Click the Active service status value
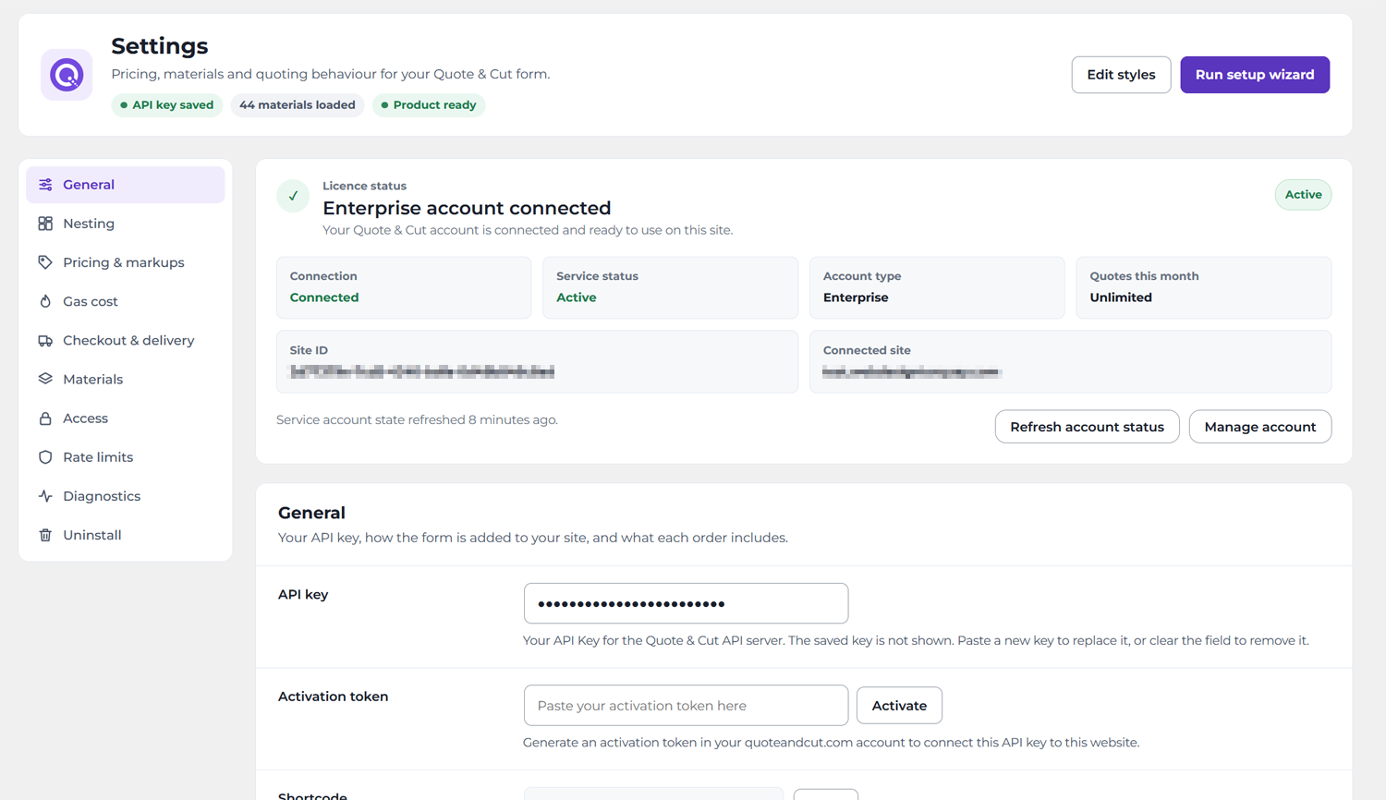The width and height of the screenshot is (1386, 800). point(577,297)
